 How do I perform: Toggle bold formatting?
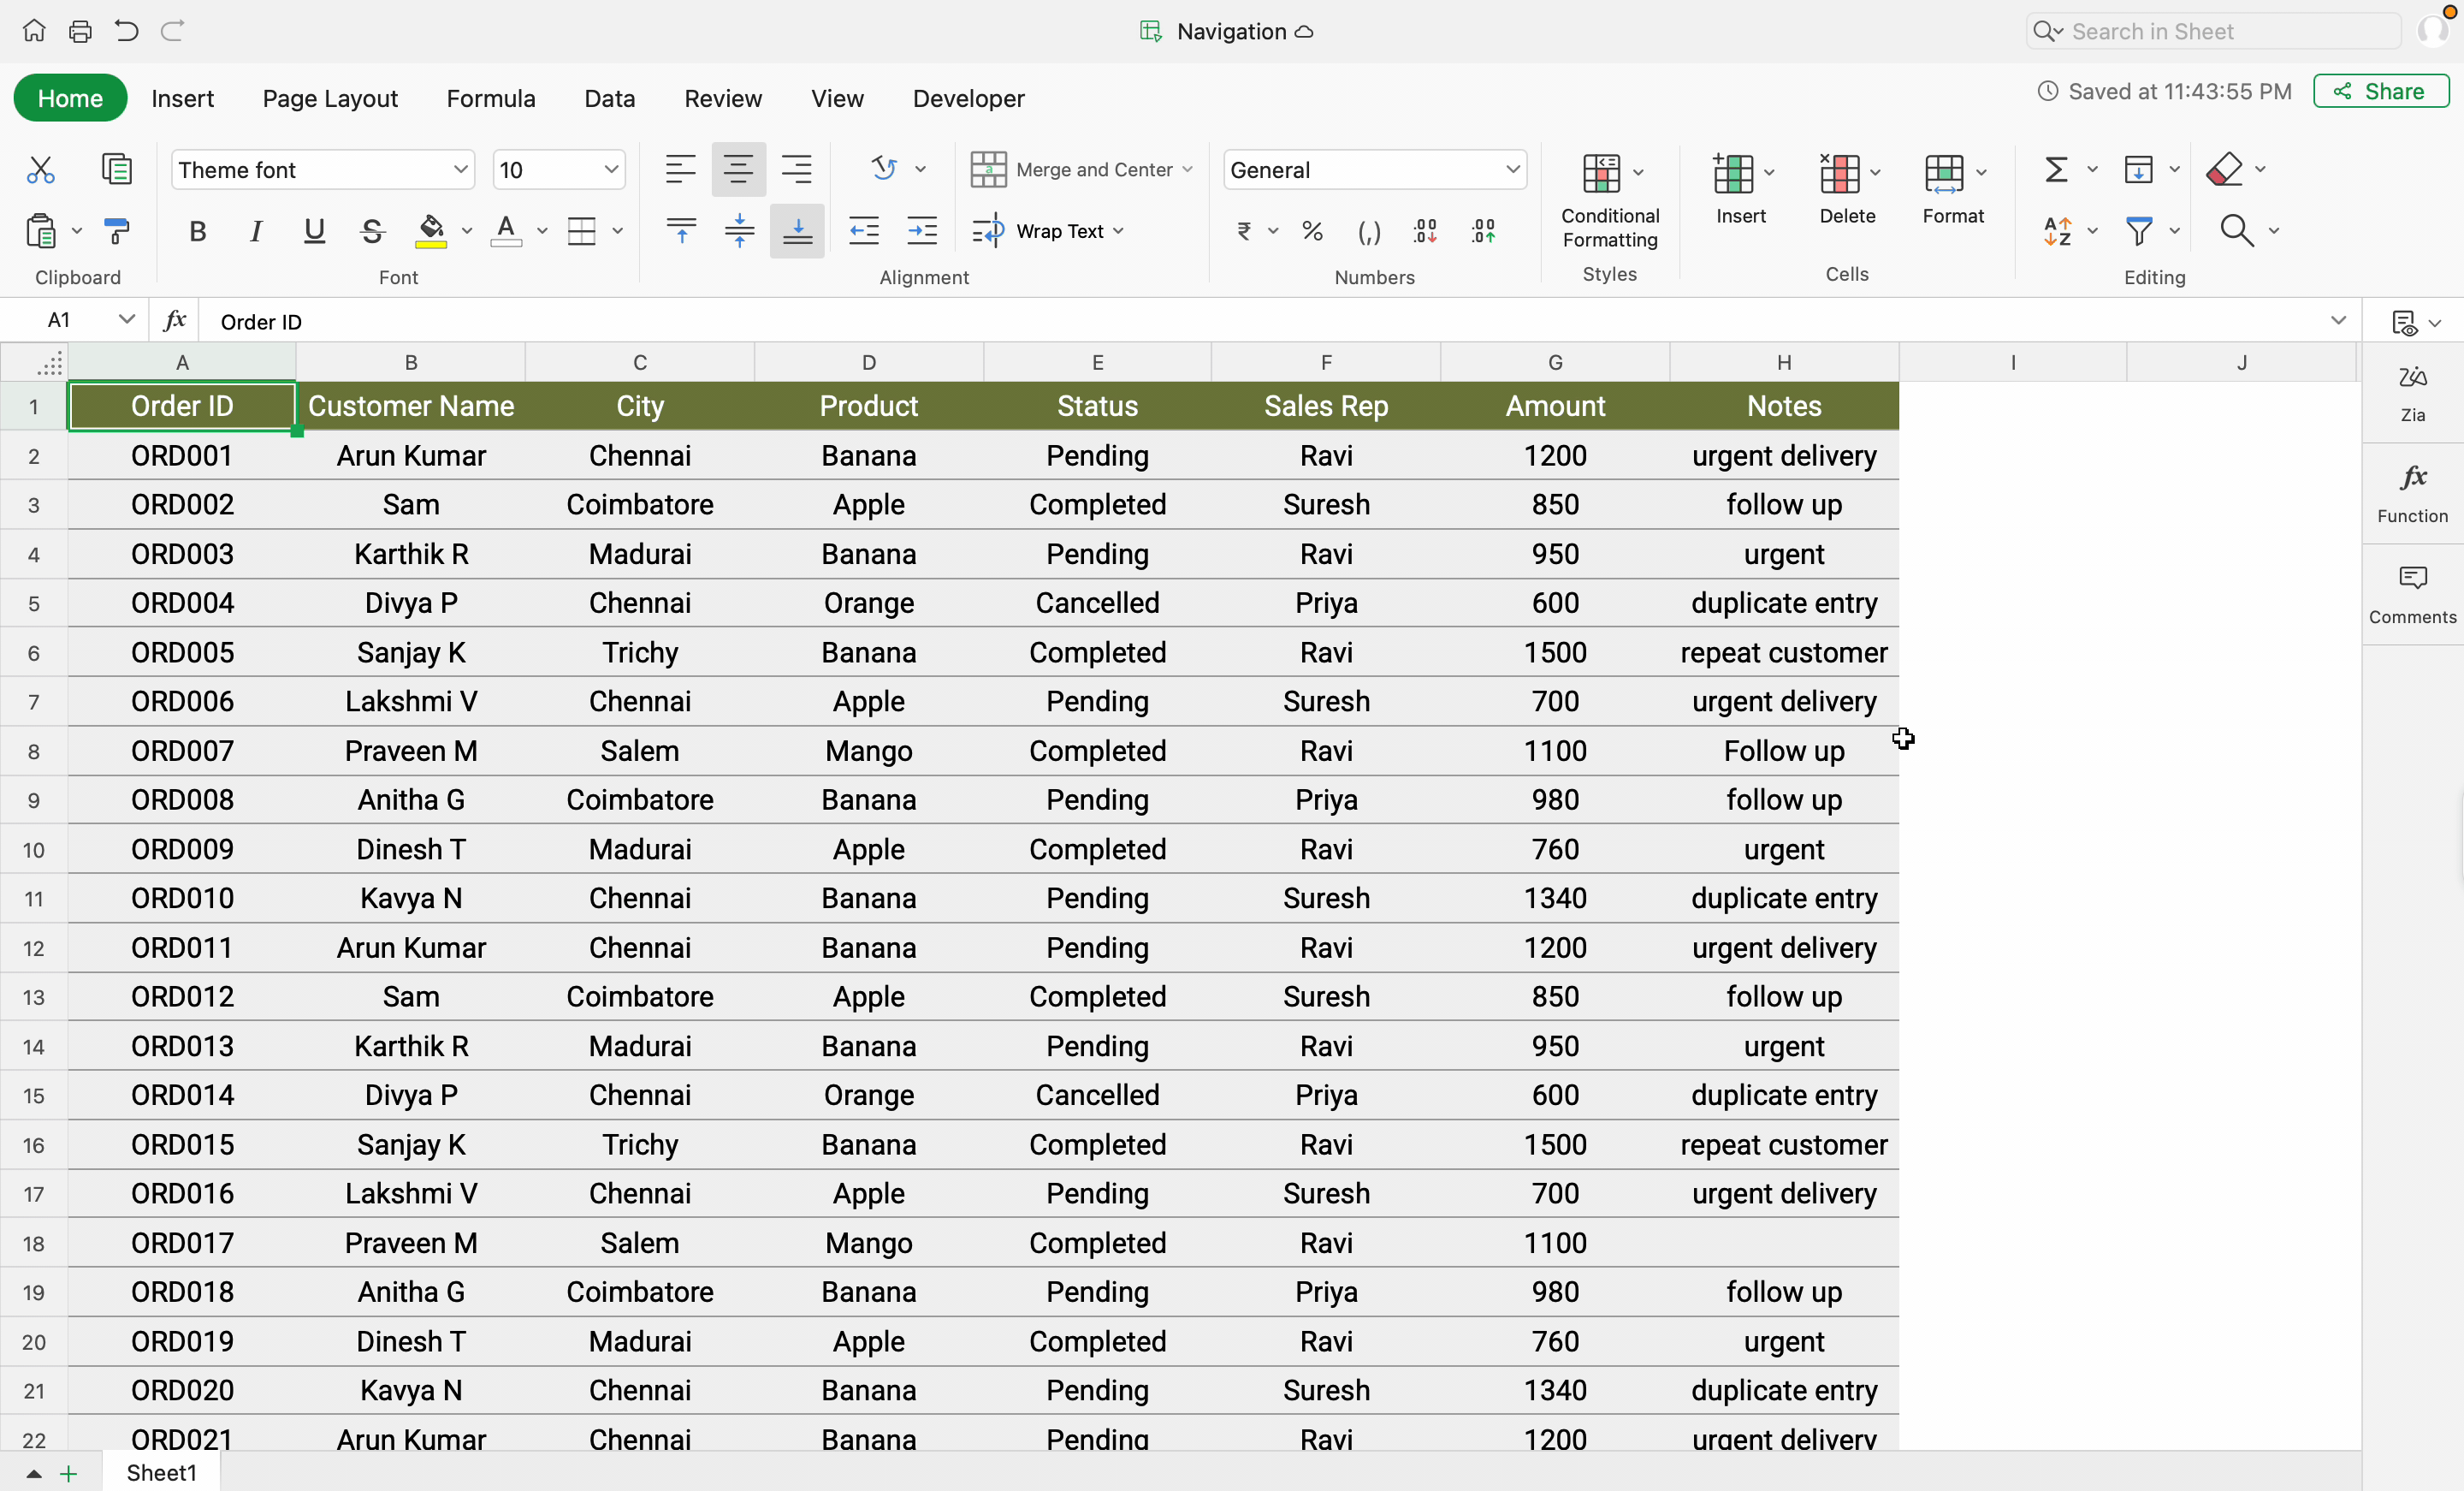(x=197, y=231)
